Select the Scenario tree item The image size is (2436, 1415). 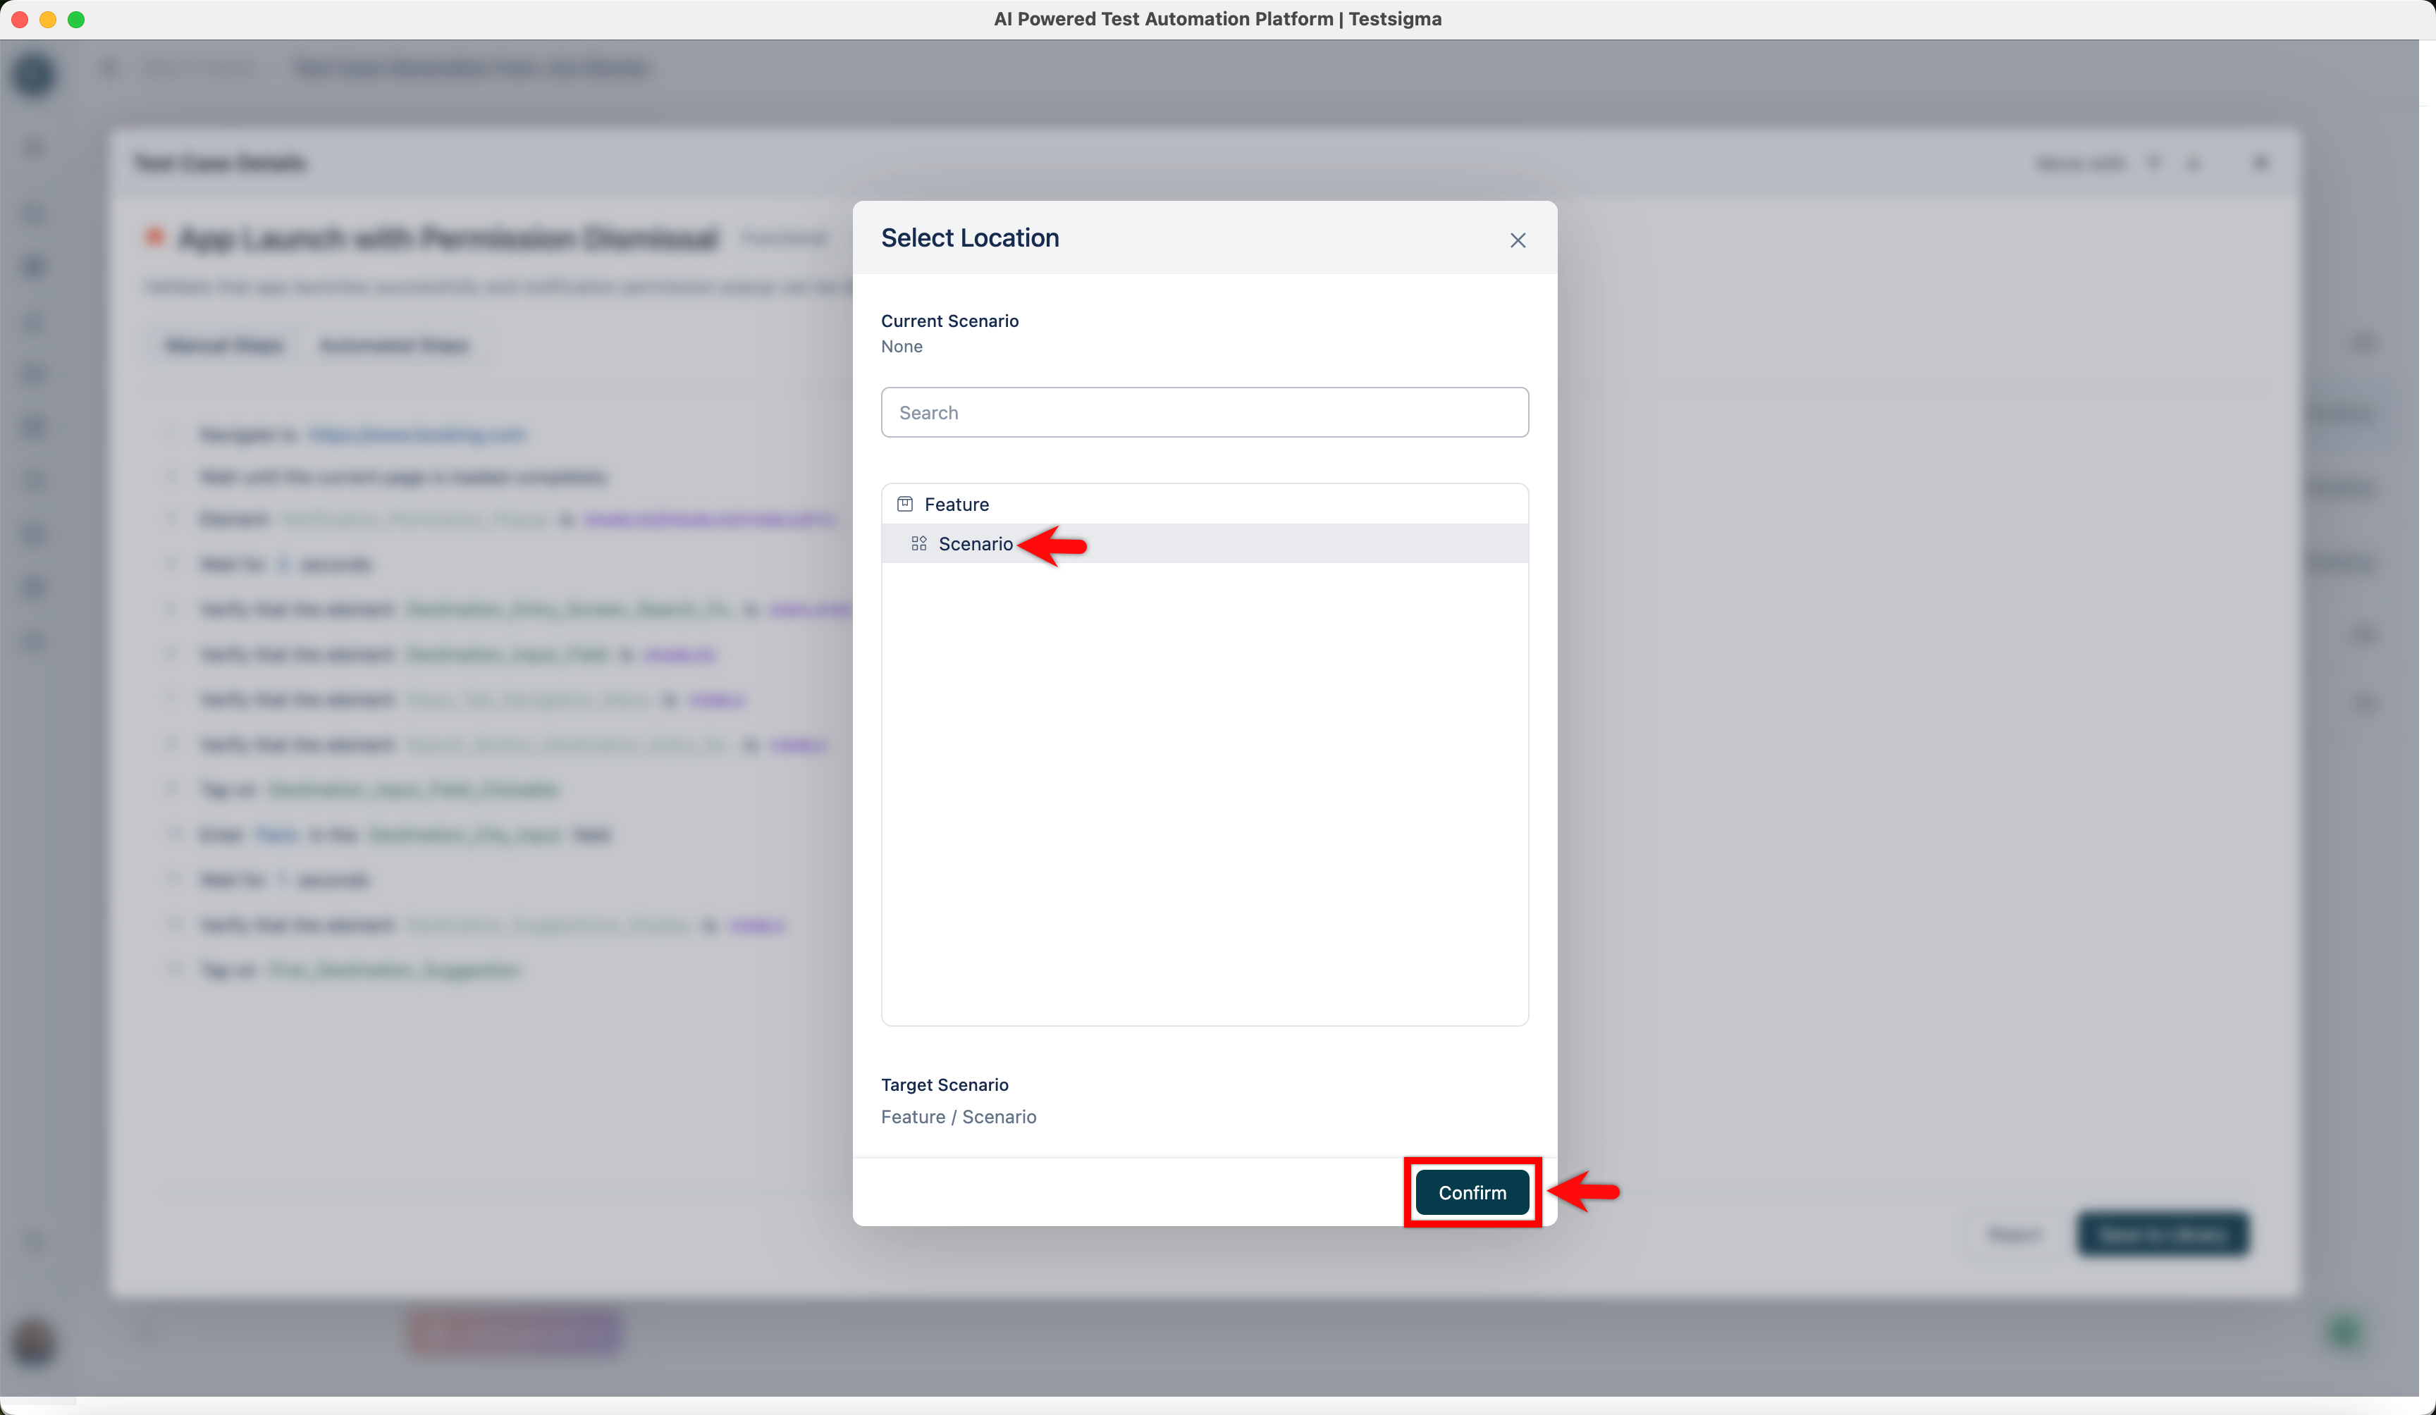pos(974,544)
